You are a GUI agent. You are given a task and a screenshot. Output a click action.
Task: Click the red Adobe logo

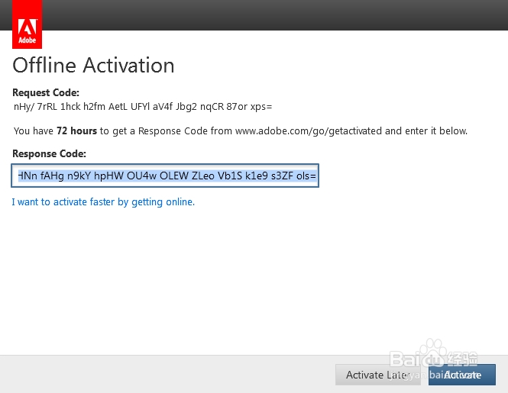pyautogui.click(x=28, y=25)
